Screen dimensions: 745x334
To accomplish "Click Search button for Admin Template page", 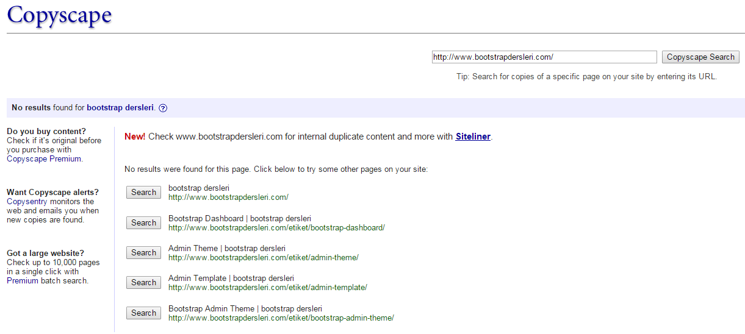I will (144, 283).
